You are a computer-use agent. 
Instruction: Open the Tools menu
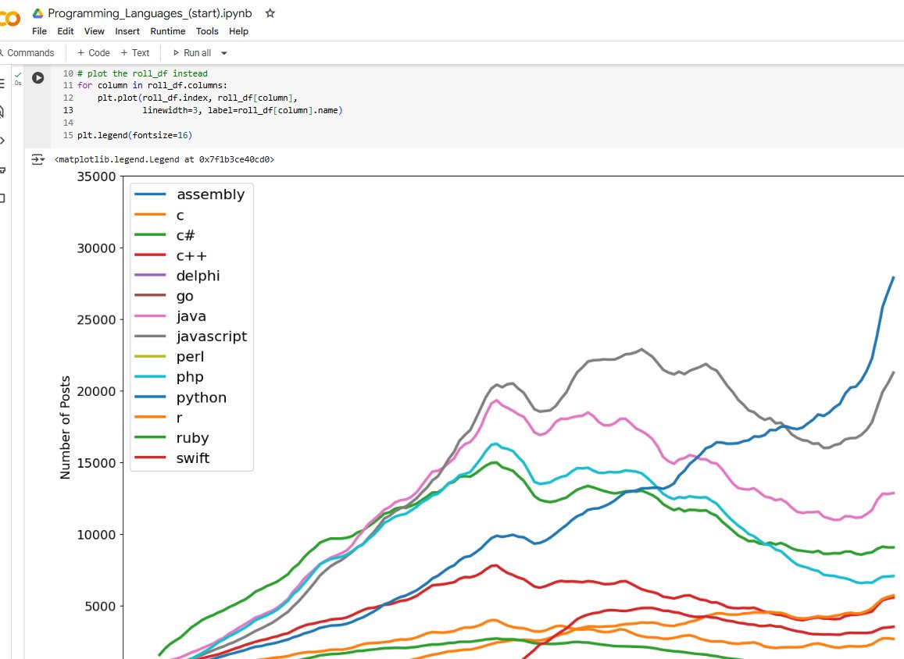click(x=207, y=31)
